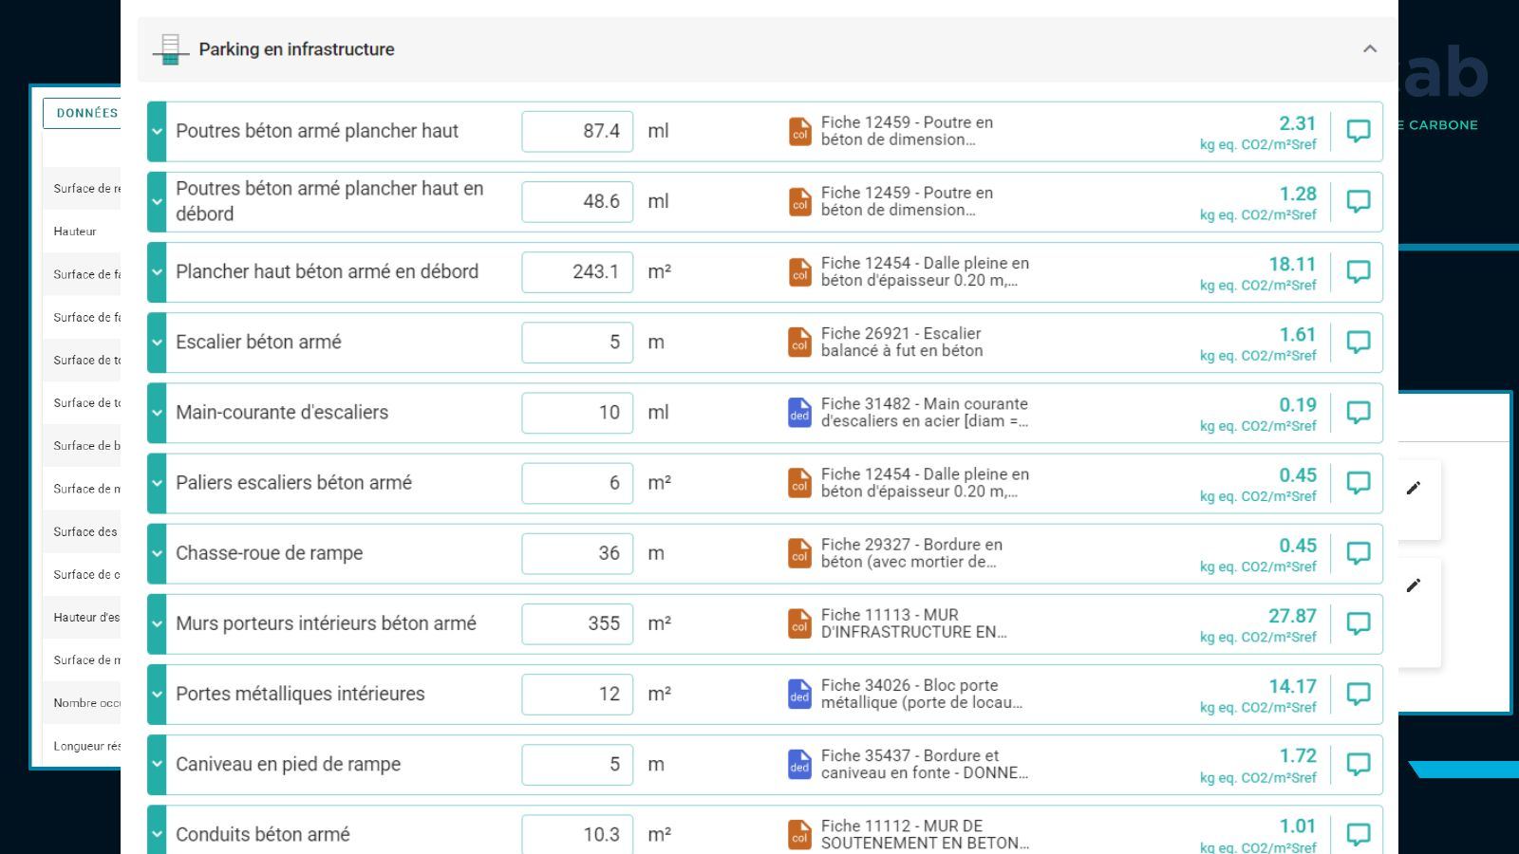
Task: Open comment for Main-courante d'escaliers row
Action: [x=1359, y=412]
